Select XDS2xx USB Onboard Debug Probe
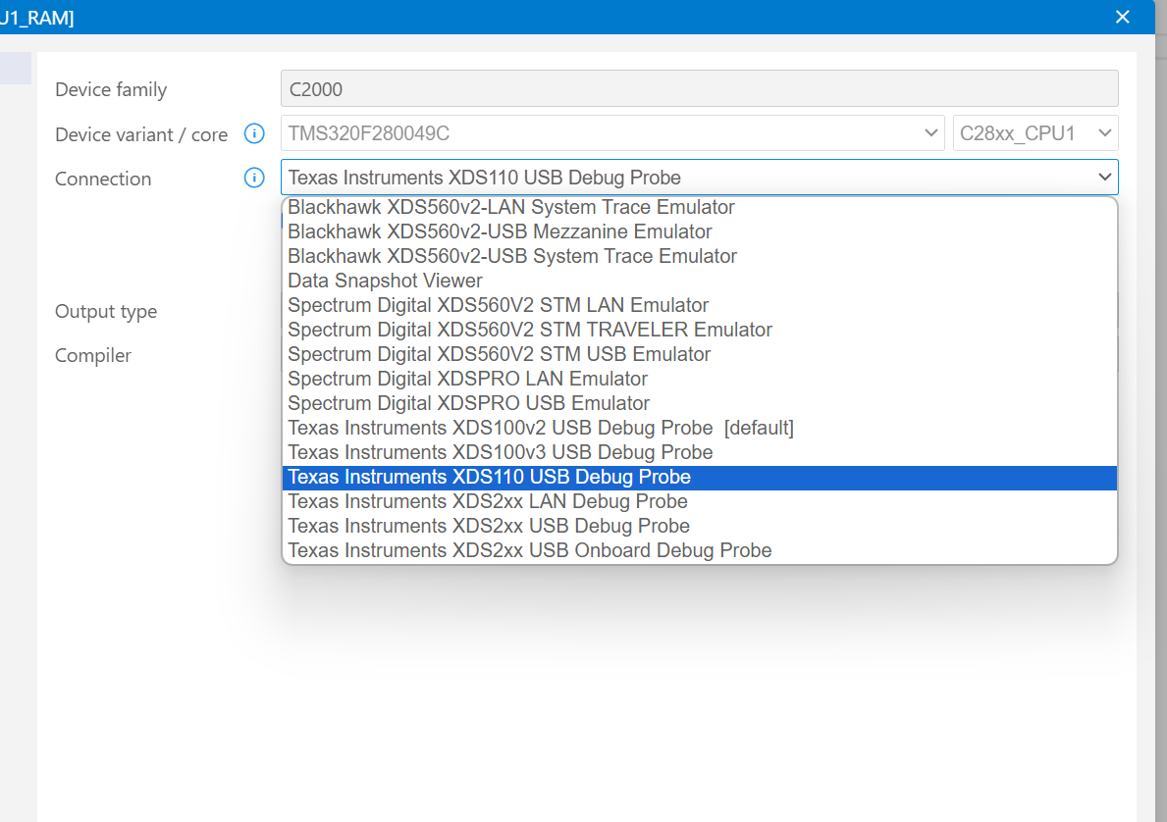This screenshot has width=1167, height=822. (x=699, y=550)
